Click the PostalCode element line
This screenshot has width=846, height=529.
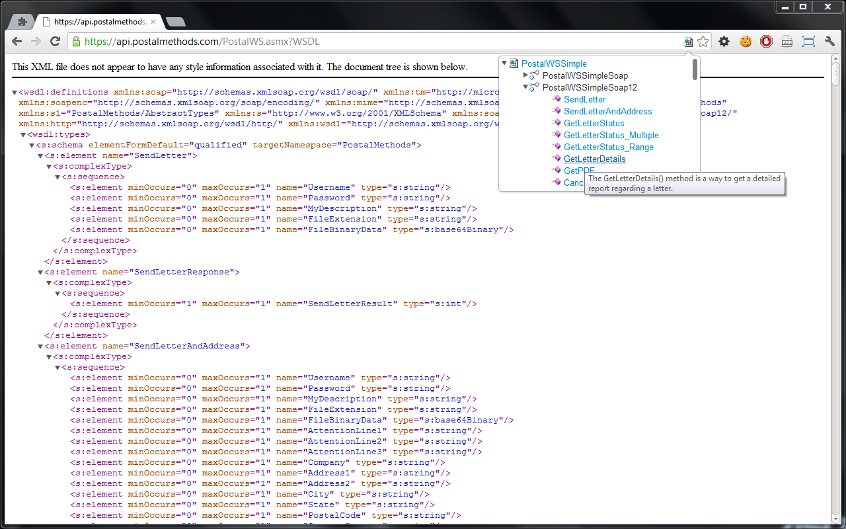[x=266, y=515]
